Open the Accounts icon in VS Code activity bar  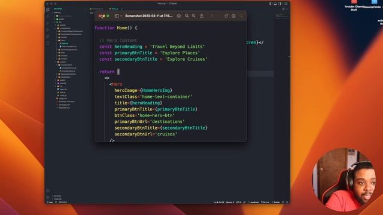pyautogui.click(x=48, y=191)
